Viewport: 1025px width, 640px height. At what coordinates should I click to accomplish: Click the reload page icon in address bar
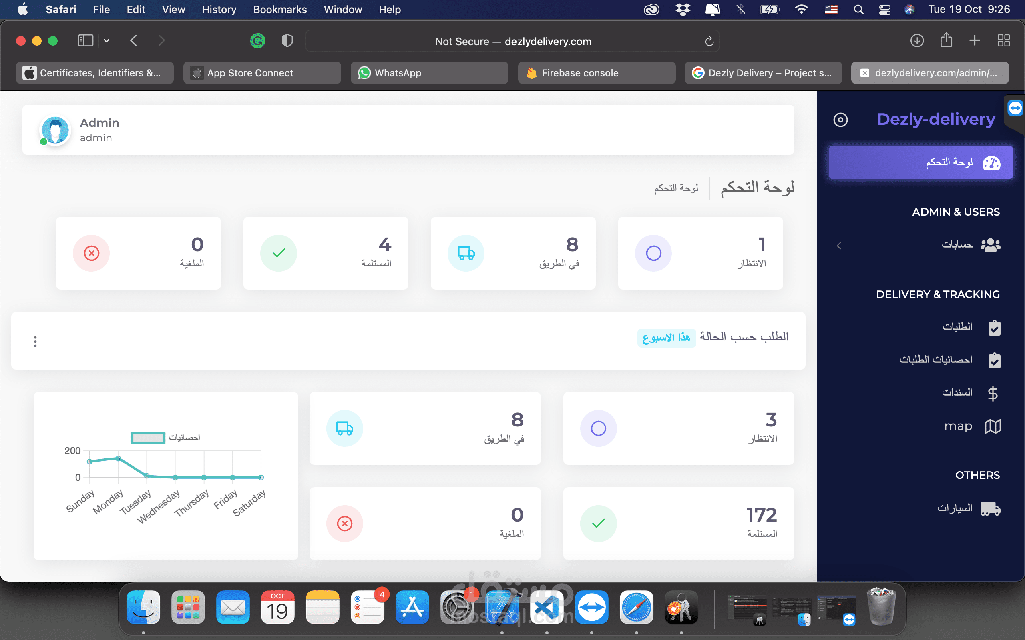coord(709,42)
